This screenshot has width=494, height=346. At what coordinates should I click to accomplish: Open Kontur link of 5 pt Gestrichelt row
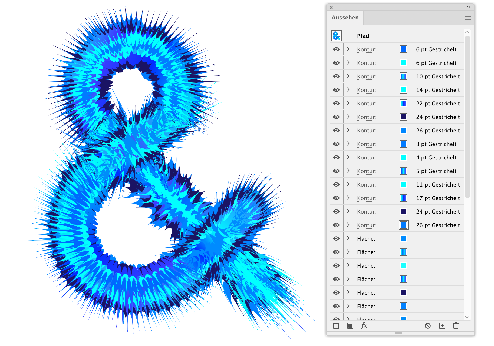click(367, 171)
